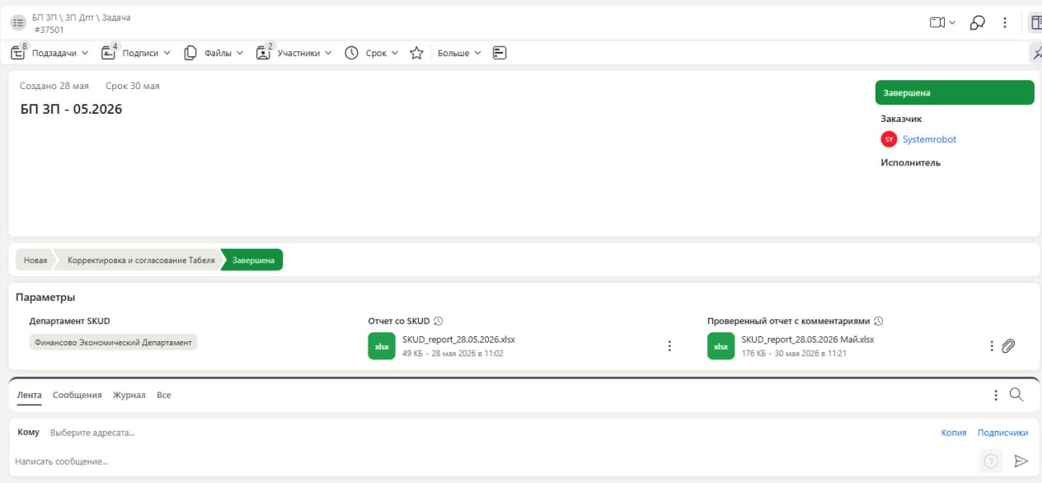Image resolution: width=1042 pixels, height=483 pixels.
Task: Click the task list icon beside breadcrumb
Action: pyautogui.click(x=18, y=23)
